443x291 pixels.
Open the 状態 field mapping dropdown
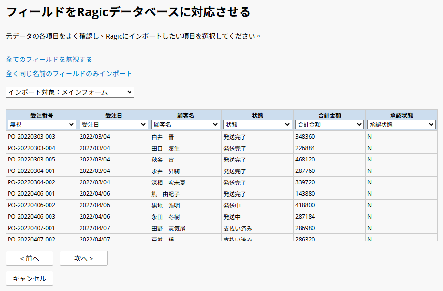[x=257, y=124]
